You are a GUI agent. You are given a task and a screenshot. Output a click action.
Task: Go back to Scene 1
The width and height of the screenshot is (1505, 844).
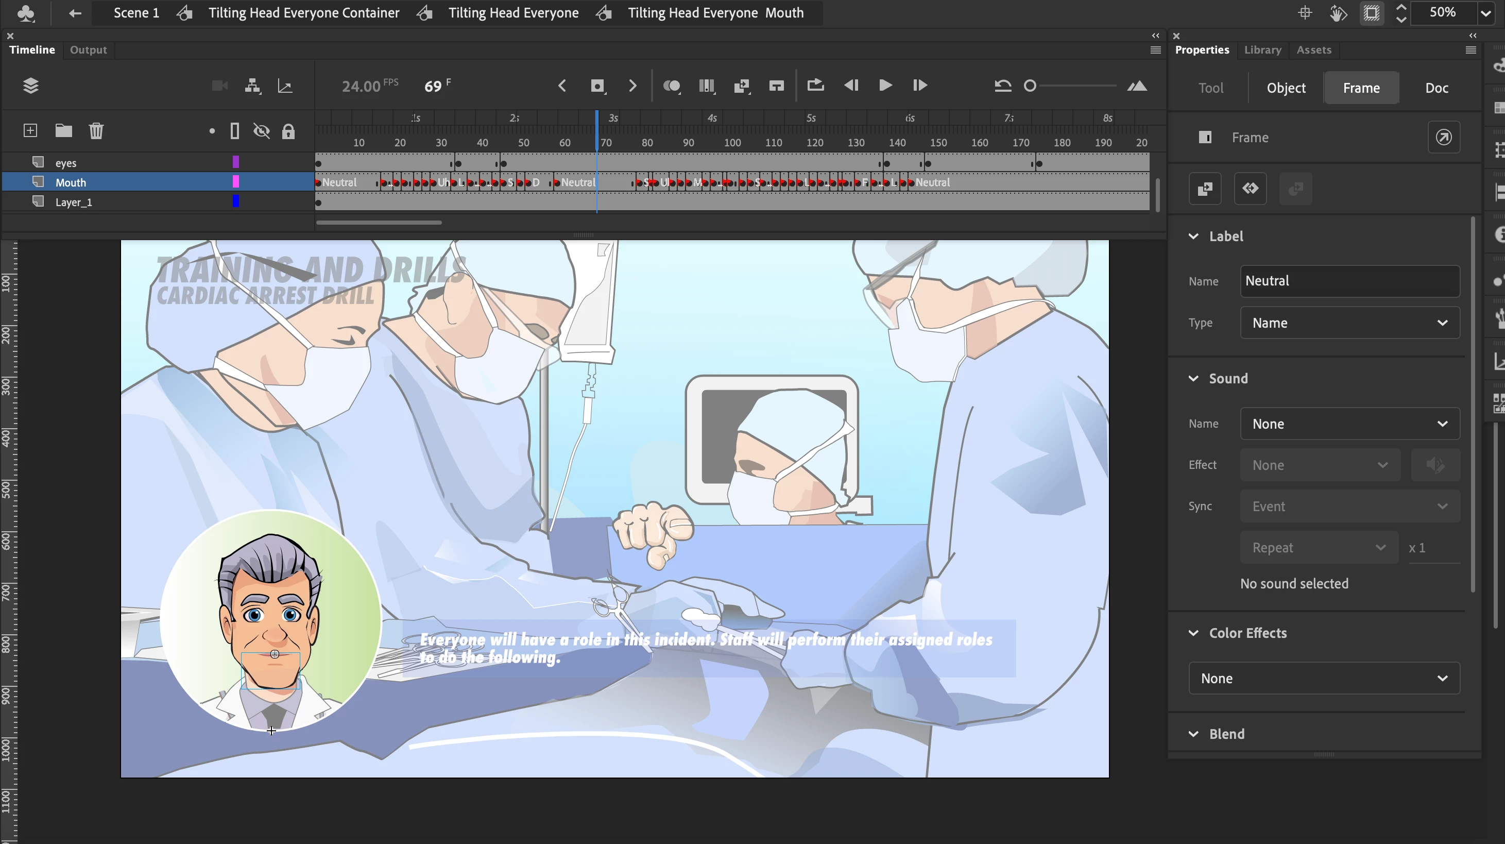[135, 13]
